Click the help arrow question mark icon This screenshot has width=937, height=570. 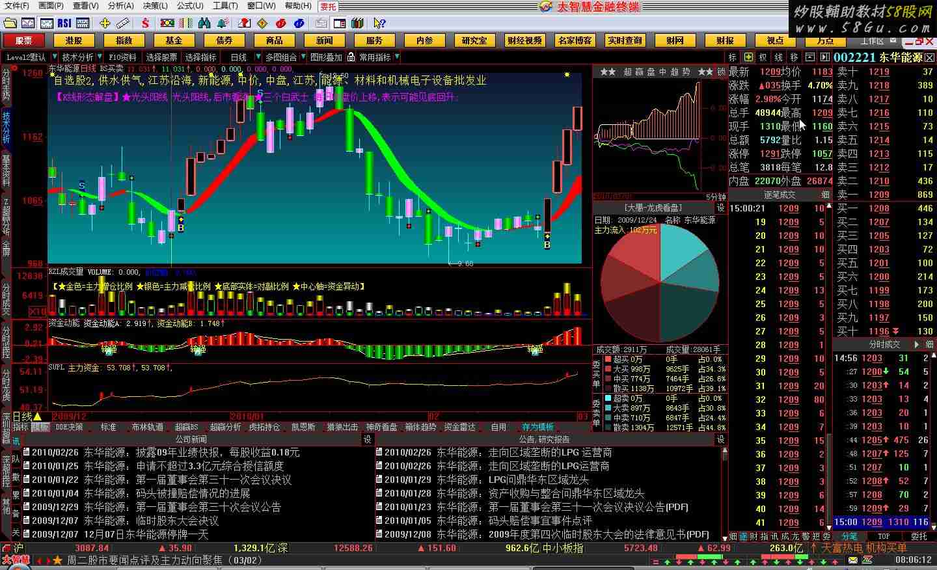pyautogui.click(x=379, y=23)
